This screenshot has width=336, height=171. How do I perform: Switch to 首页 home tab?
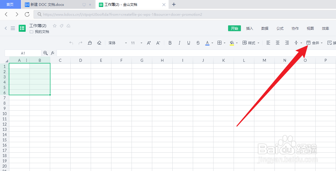(x=10, y=4)
